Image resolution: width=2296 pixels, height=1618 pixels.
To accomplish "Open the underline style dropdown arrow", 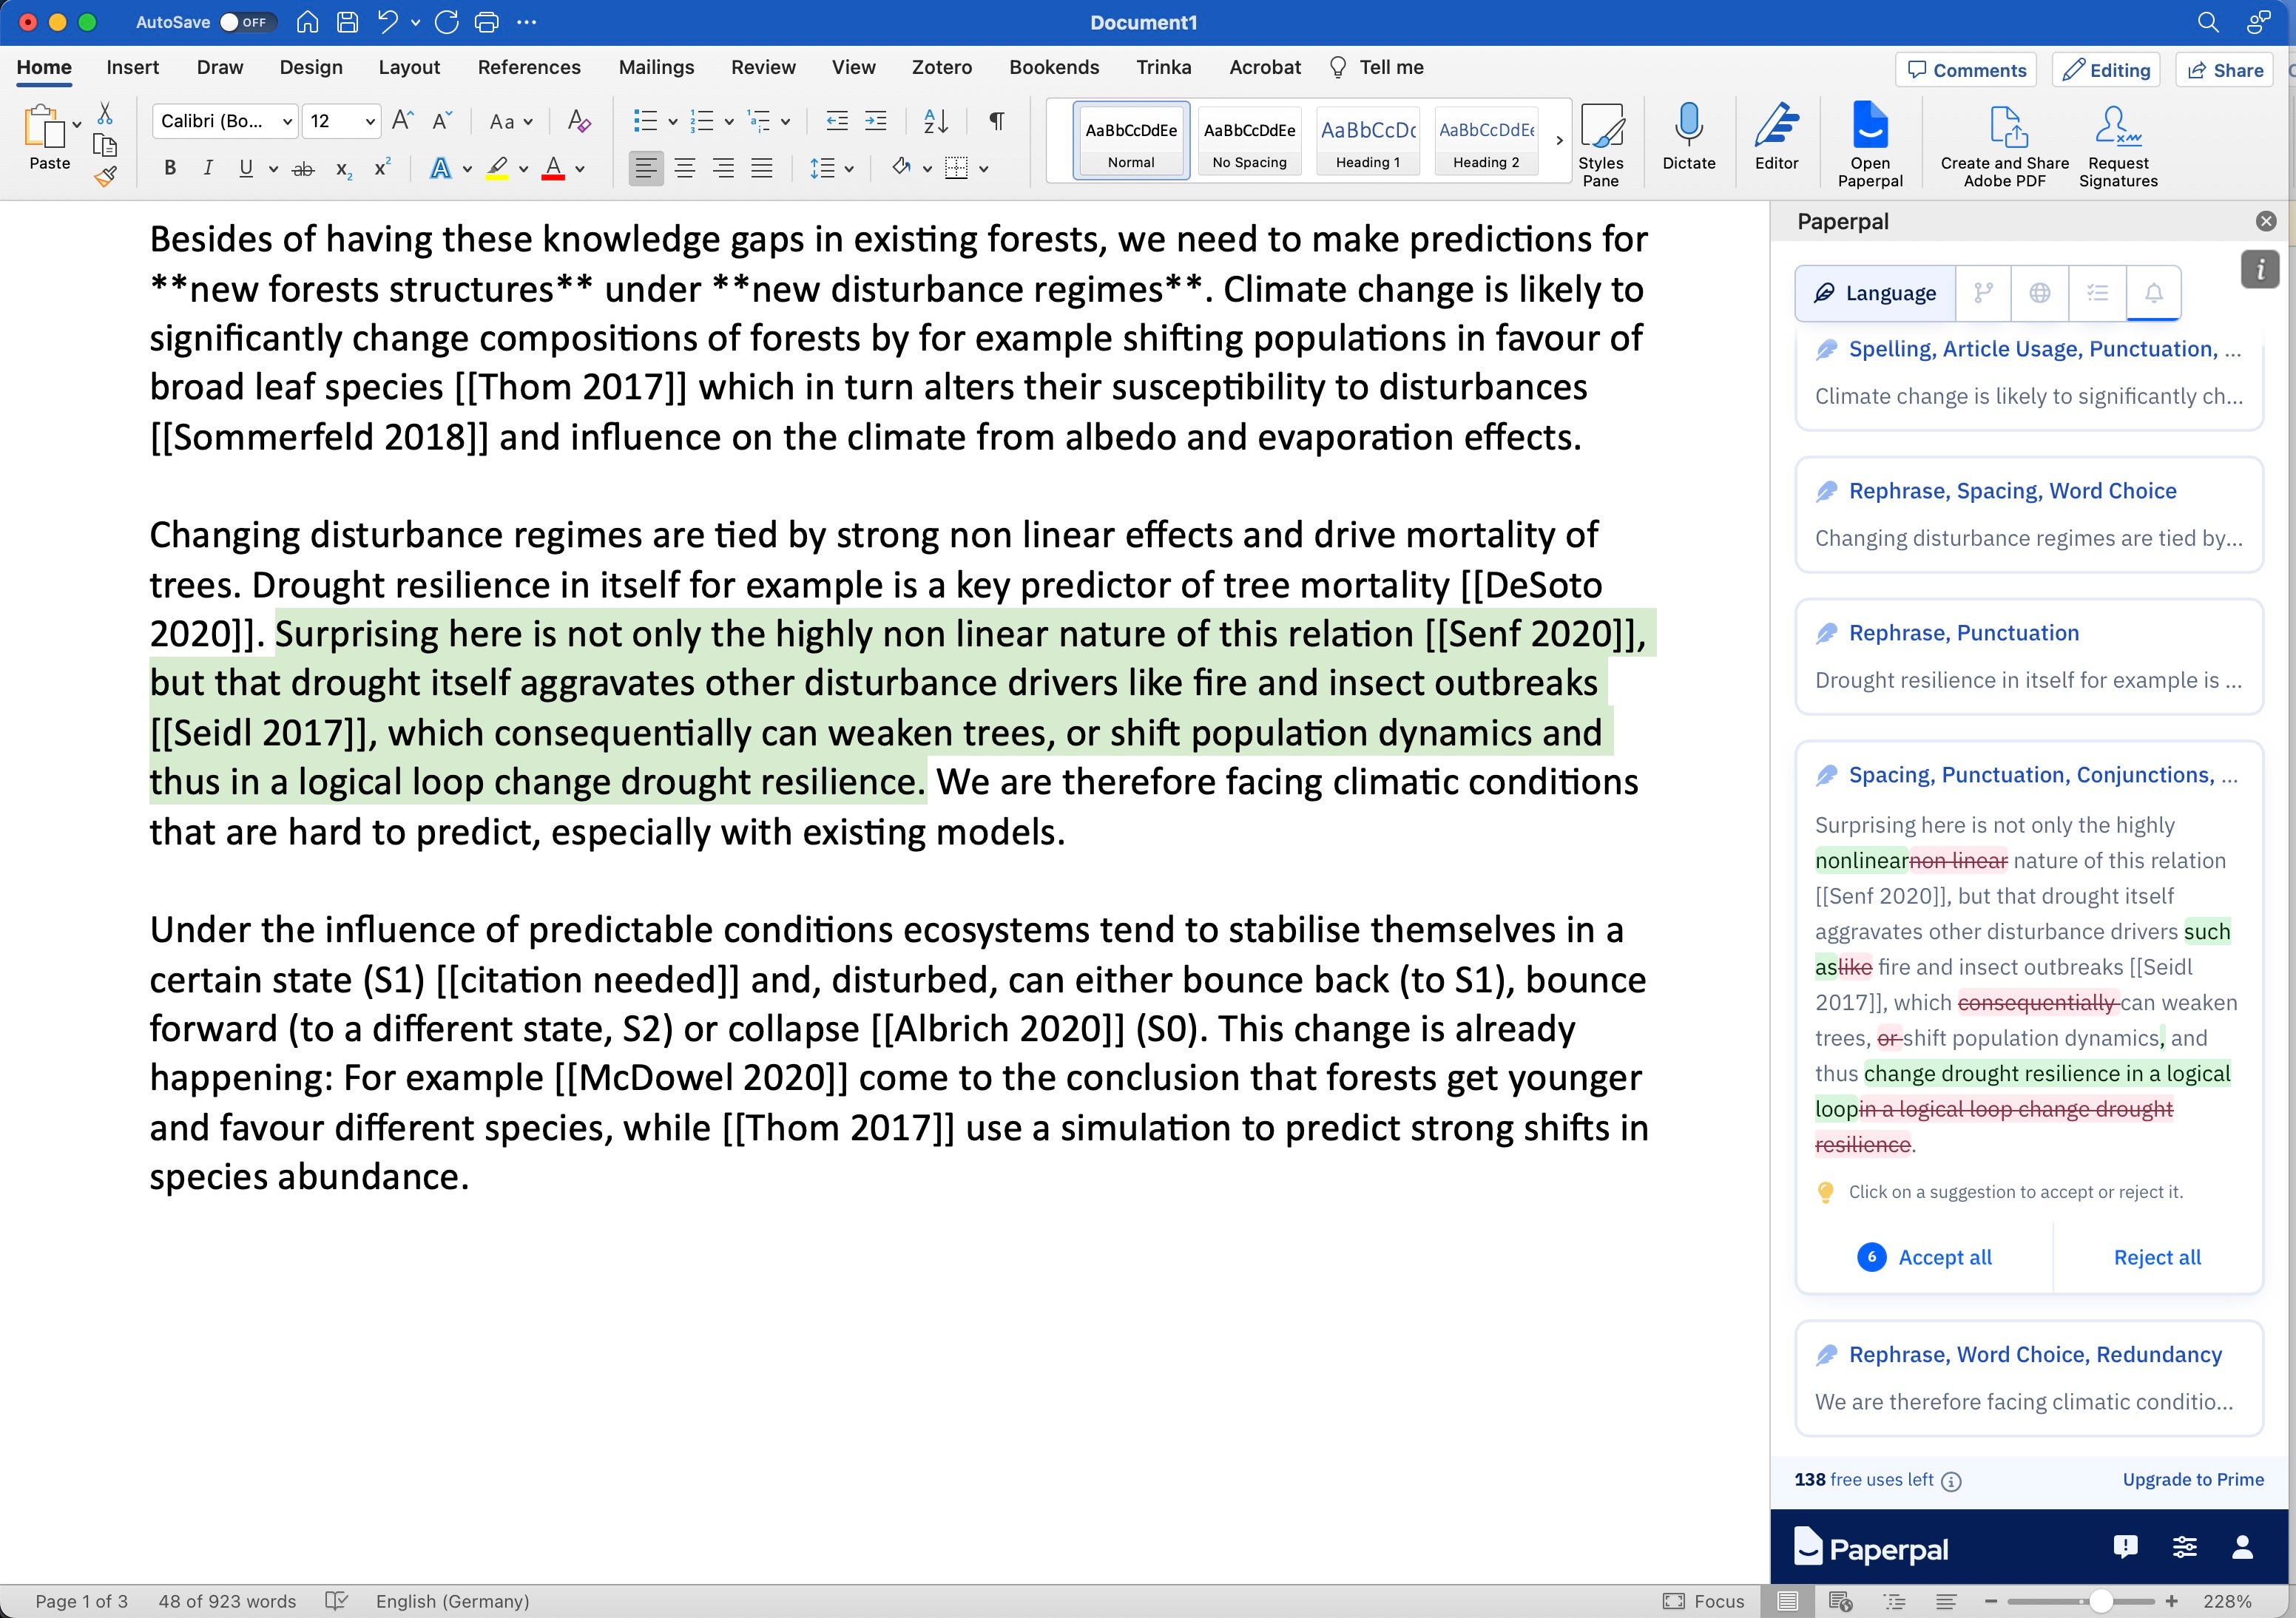I will pyautogui.click(x=273, y=169).
